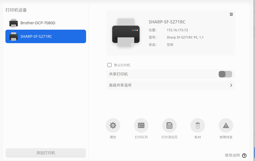
Task: Print a test page (打印测试页) icon
Action: coord(169,125)
